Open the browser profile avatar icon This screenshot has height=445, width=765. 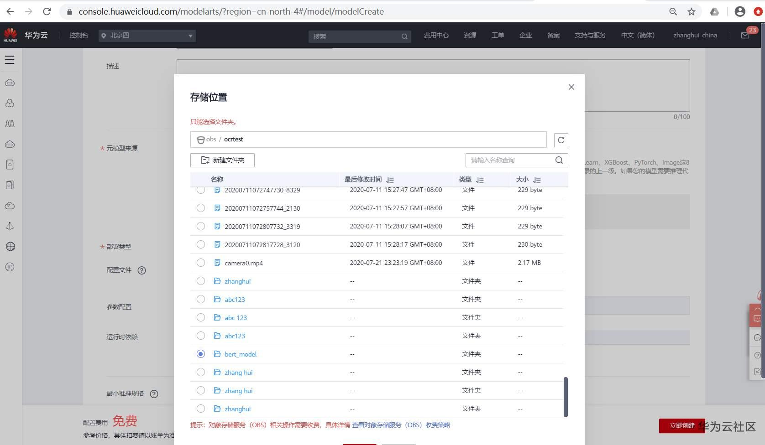coord(740,12)
